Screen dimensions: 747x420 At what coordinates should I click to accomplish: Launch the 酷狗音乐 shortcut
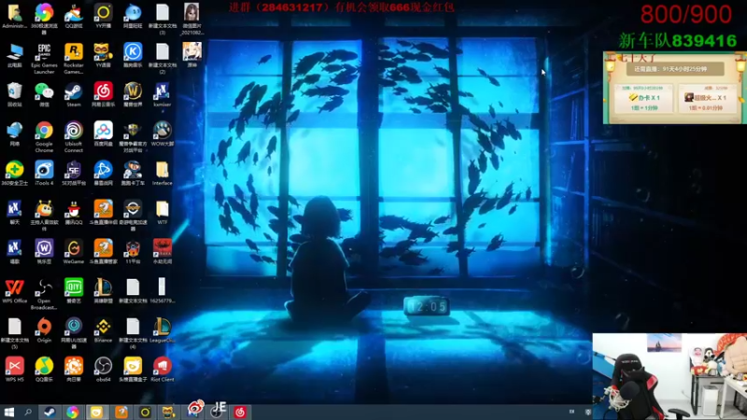[133, 55]
